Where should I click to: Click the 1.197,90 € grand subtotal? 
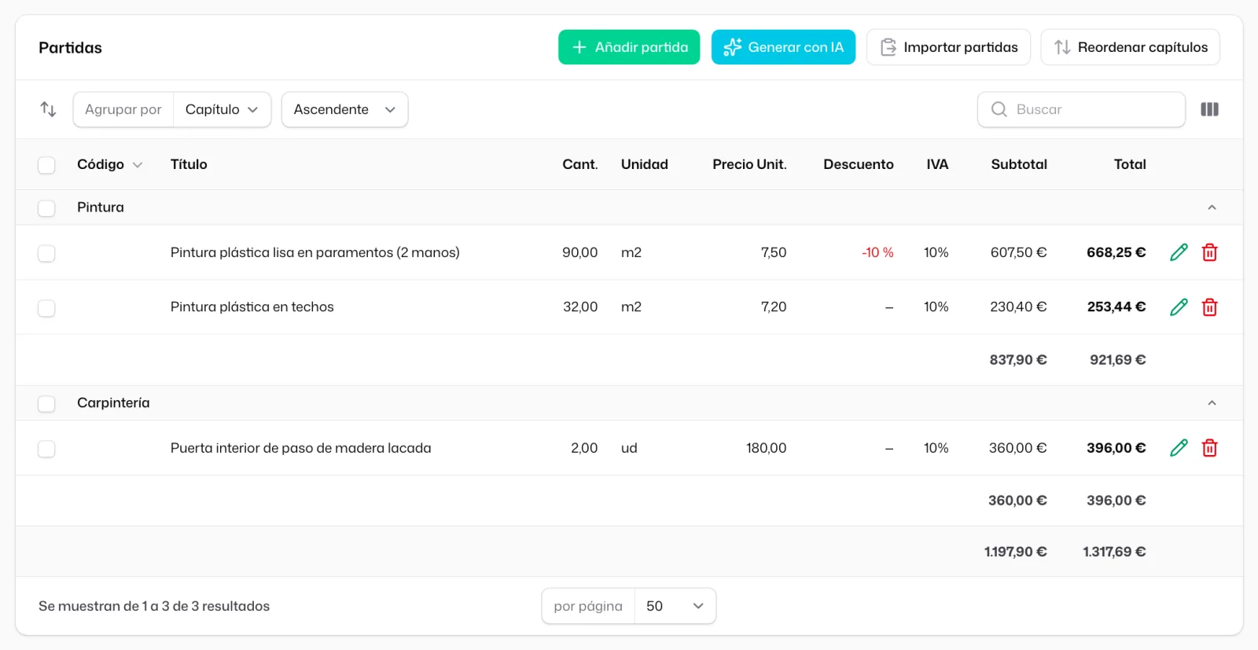pos(1015,552)
